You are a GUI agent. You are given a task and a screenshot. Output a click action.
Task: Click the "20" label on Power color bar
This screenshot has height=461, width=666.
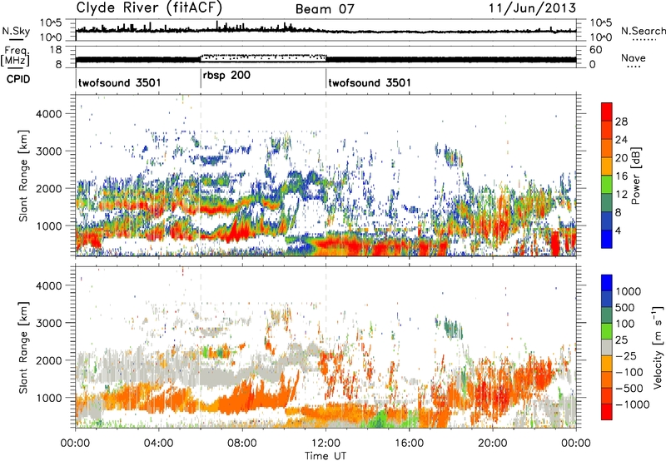point(621,158)
